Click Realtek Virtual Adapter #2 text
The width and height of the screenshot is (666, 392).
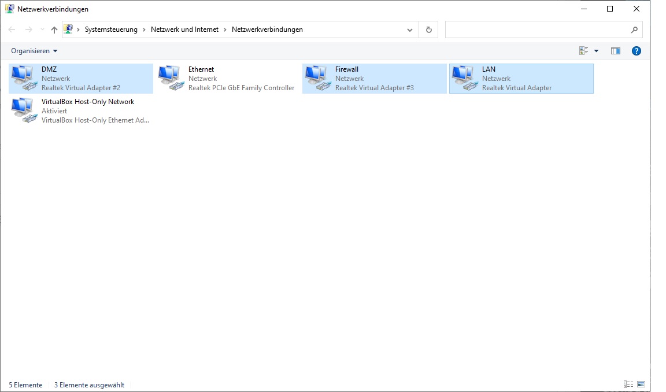(x=81, y=88)
